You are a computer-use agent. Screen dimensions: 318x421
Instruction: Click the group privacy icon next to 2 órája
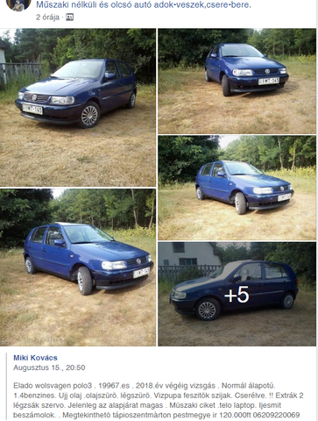click(69, 18)
